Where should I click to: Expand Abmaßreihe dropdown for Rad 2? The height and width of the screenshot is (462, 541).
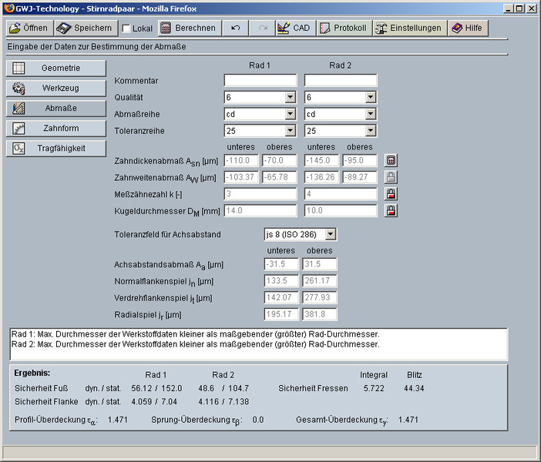pos(371,114)
